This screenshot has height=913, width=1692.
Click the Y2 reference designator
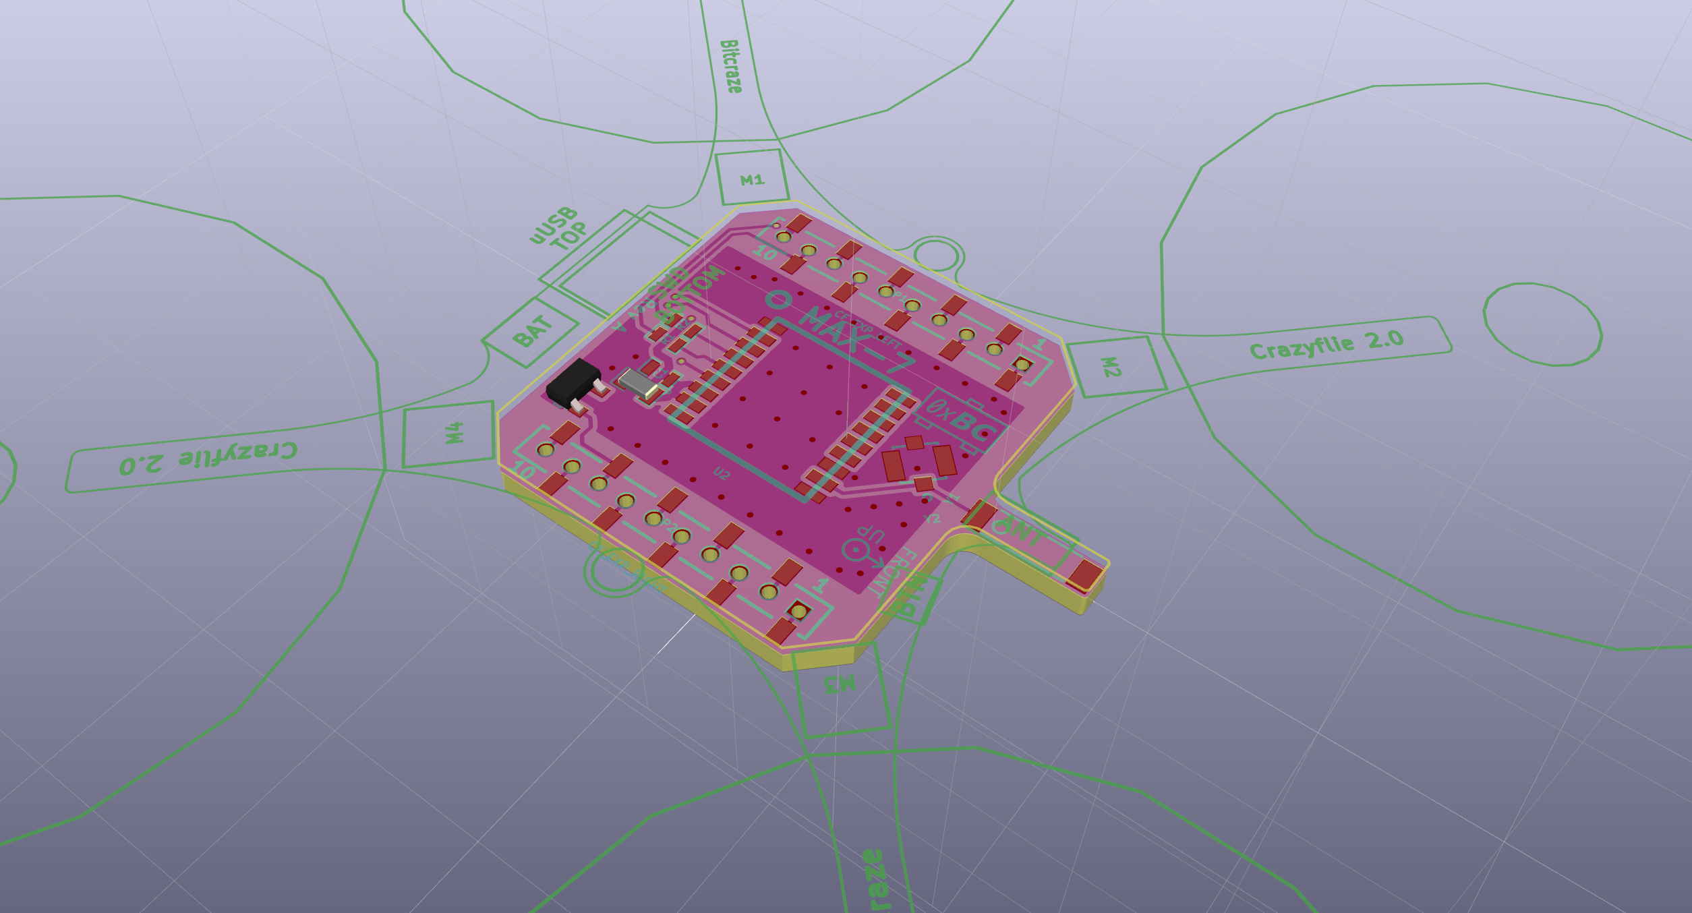point(931,518)
